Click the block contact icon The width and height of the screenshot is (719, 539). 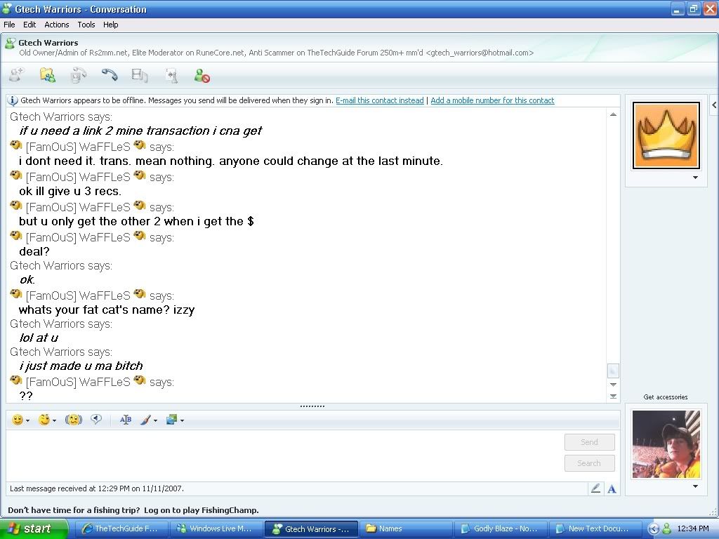(202, 75)
